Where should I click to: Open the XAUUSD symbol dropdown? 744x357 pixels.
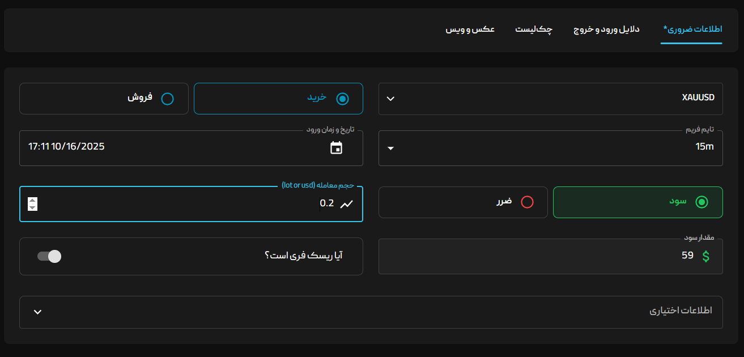point(390,98)
